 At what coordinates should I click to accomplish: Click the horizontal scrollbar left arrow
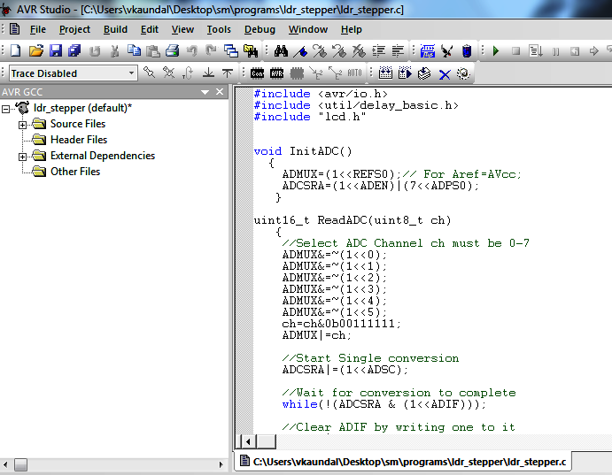pyautogui.click(x=247, y=441)
